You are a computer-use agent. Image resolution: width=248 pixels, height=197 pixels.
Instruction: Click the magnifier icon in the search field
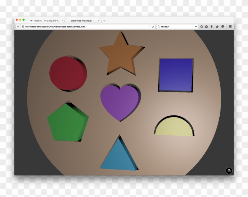[159, 26]
